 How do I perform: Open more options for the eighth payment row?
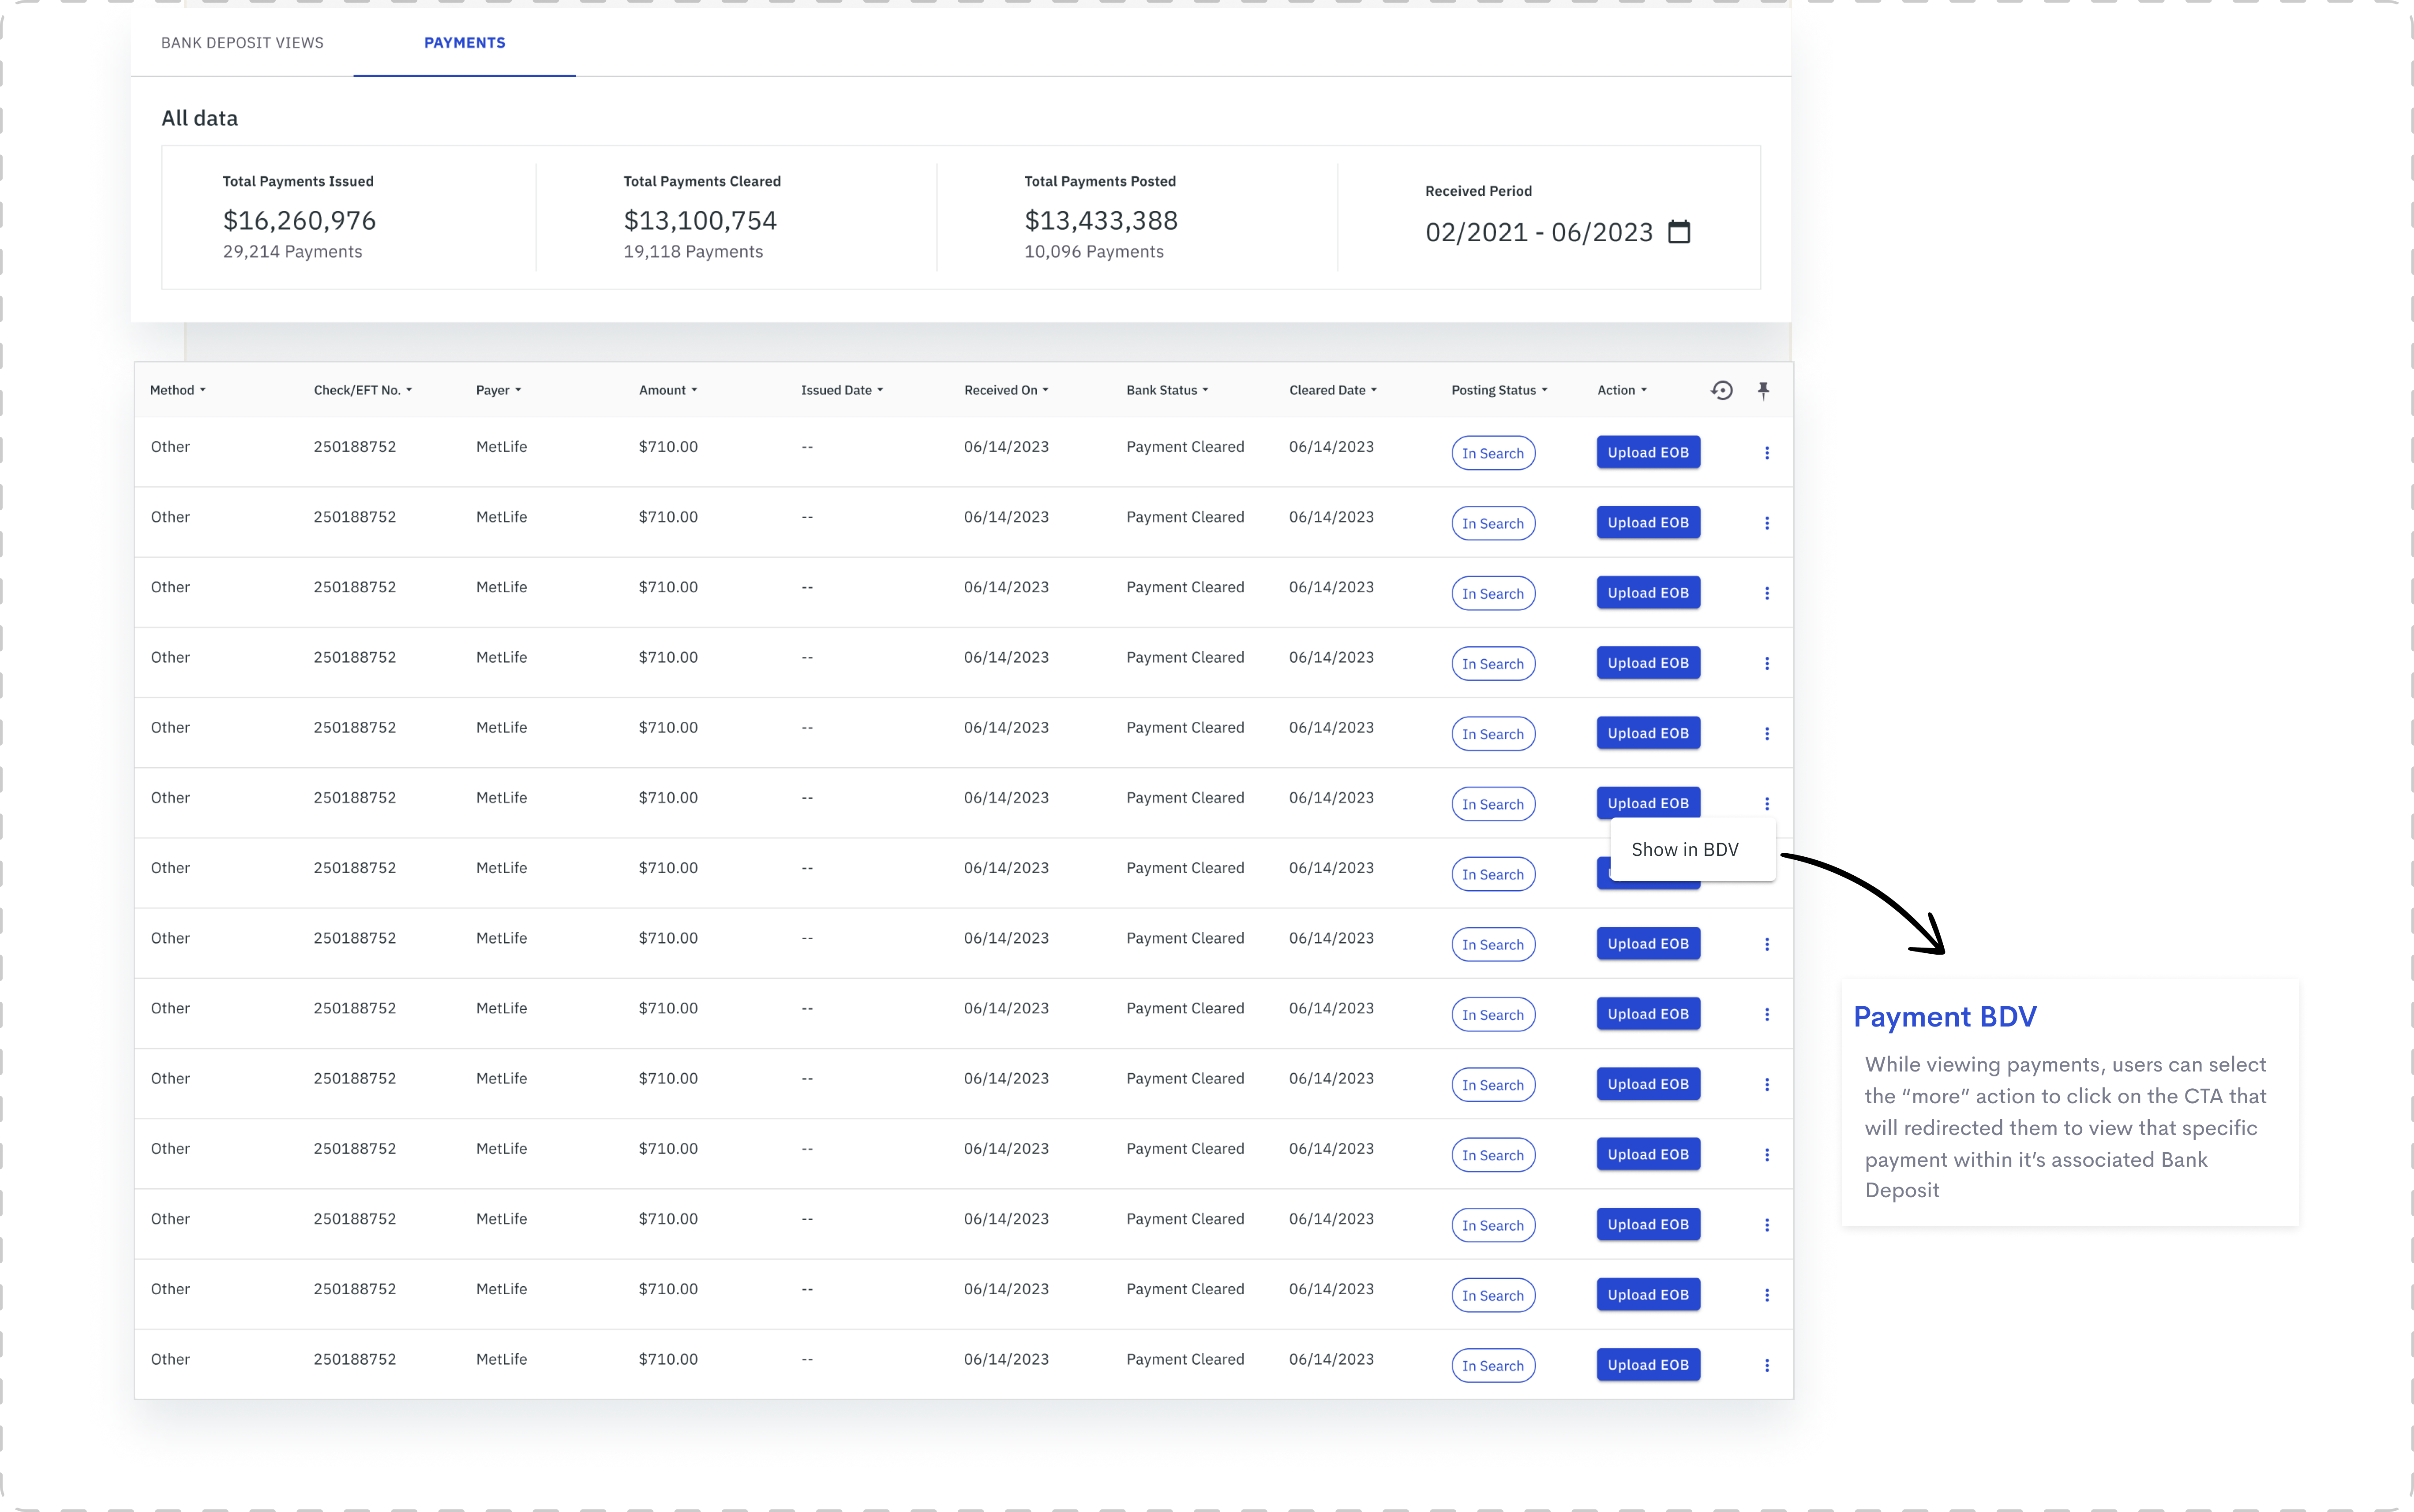pos(1767,944)
